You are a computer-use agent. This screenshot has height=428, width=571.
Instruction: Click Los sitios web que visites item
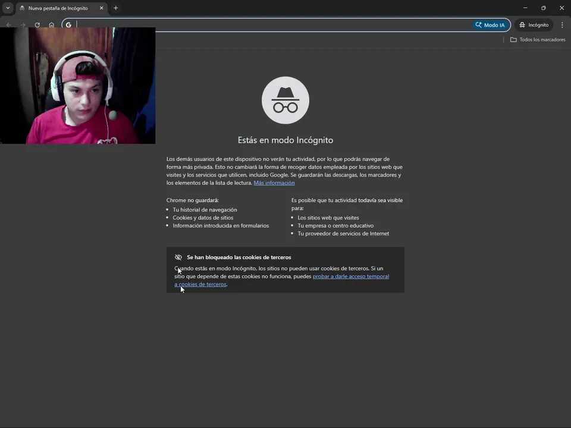pos(328,218)
